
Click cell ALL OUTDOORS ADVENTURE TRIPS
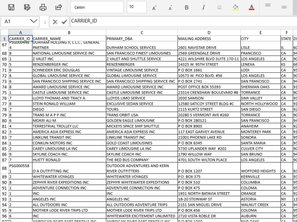tap(142, 205)
